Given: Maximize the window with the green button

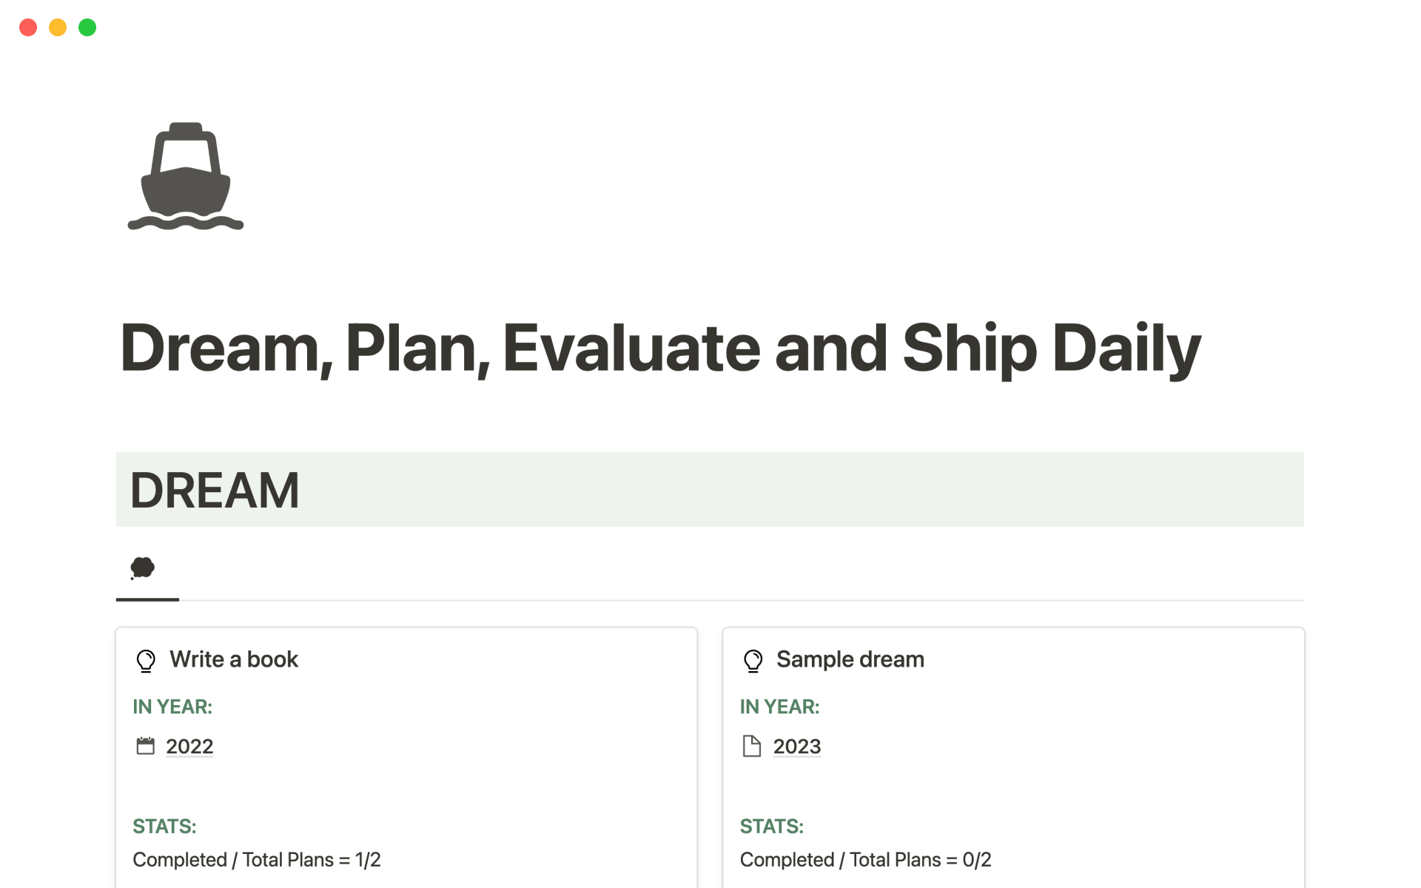Looking at the screenshot, I should [87, 27].
